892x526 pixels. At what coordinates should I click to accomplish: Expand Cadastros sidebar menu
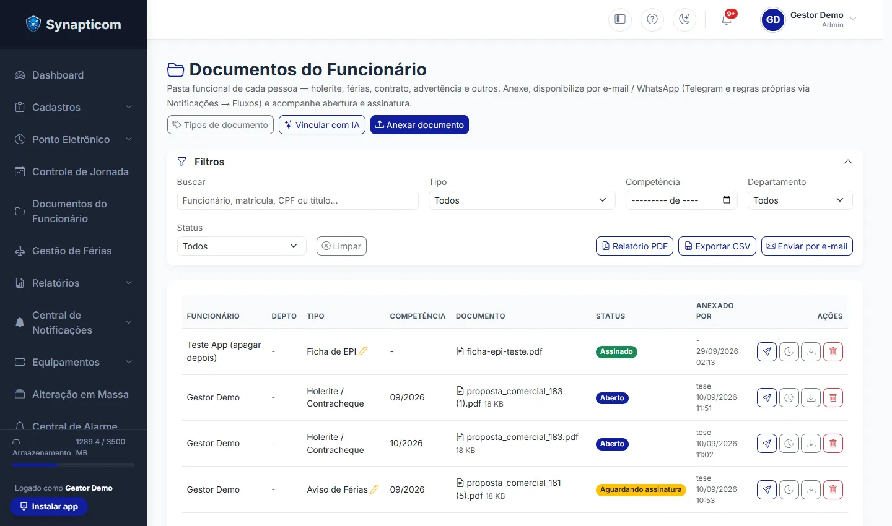coord(74,107)
